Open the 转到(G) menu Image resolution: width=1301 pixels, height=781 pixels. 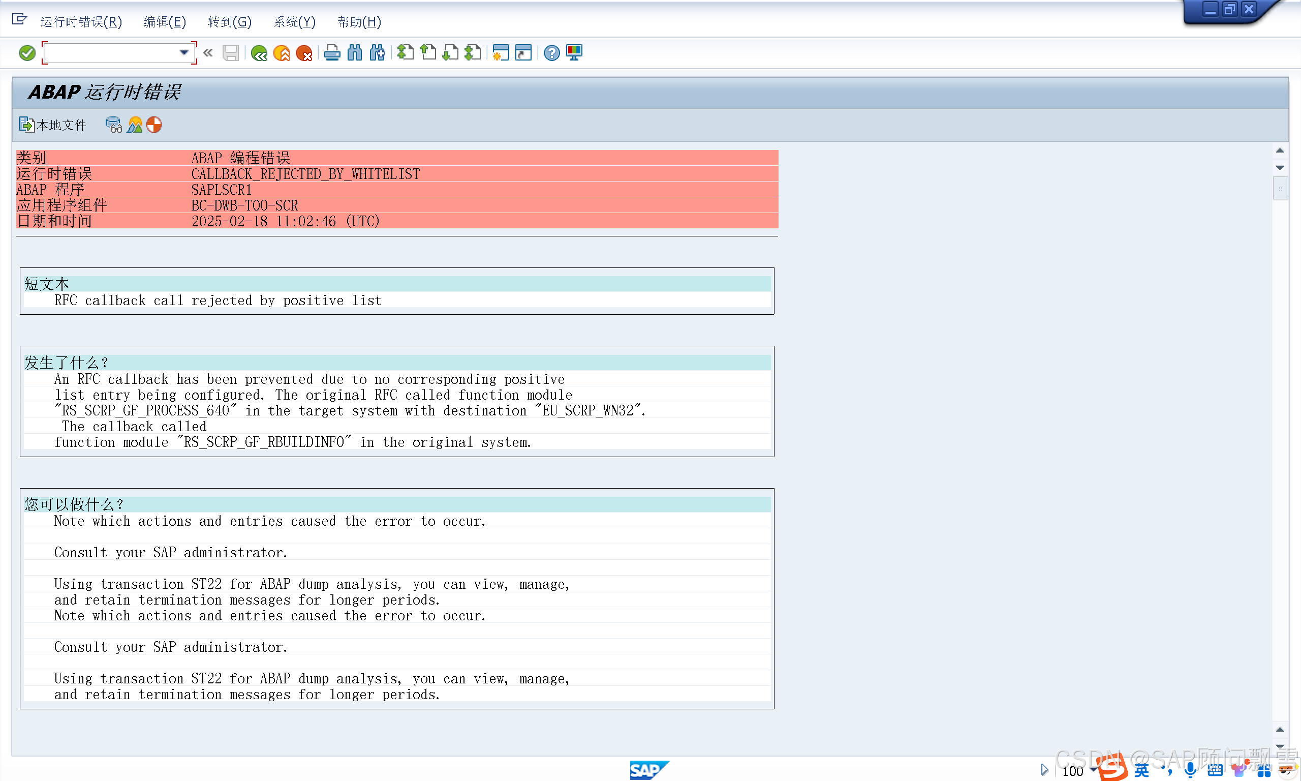point(229,22)
